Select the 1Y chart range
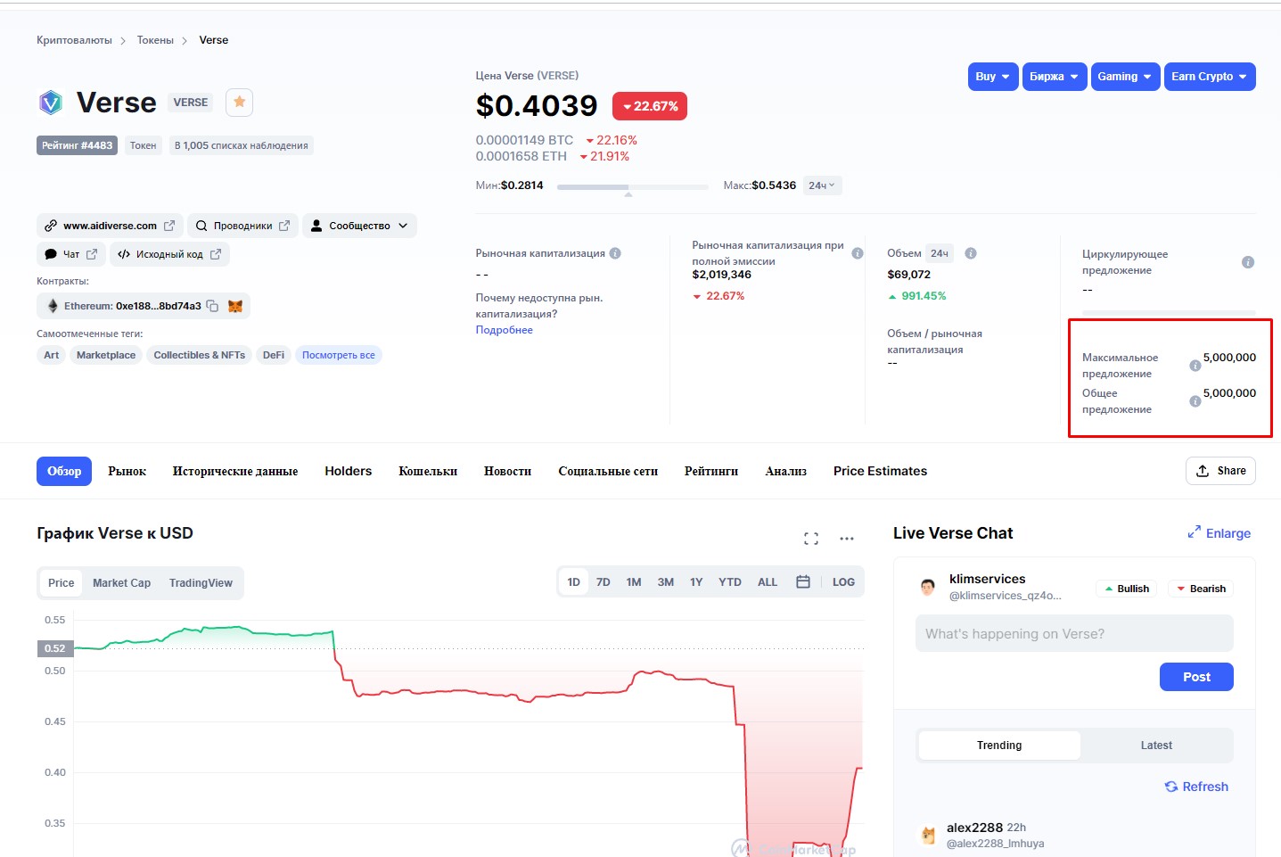 (x=696, y=582)
